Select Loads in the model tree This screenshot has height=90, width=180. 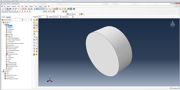(x=9, y=59)
